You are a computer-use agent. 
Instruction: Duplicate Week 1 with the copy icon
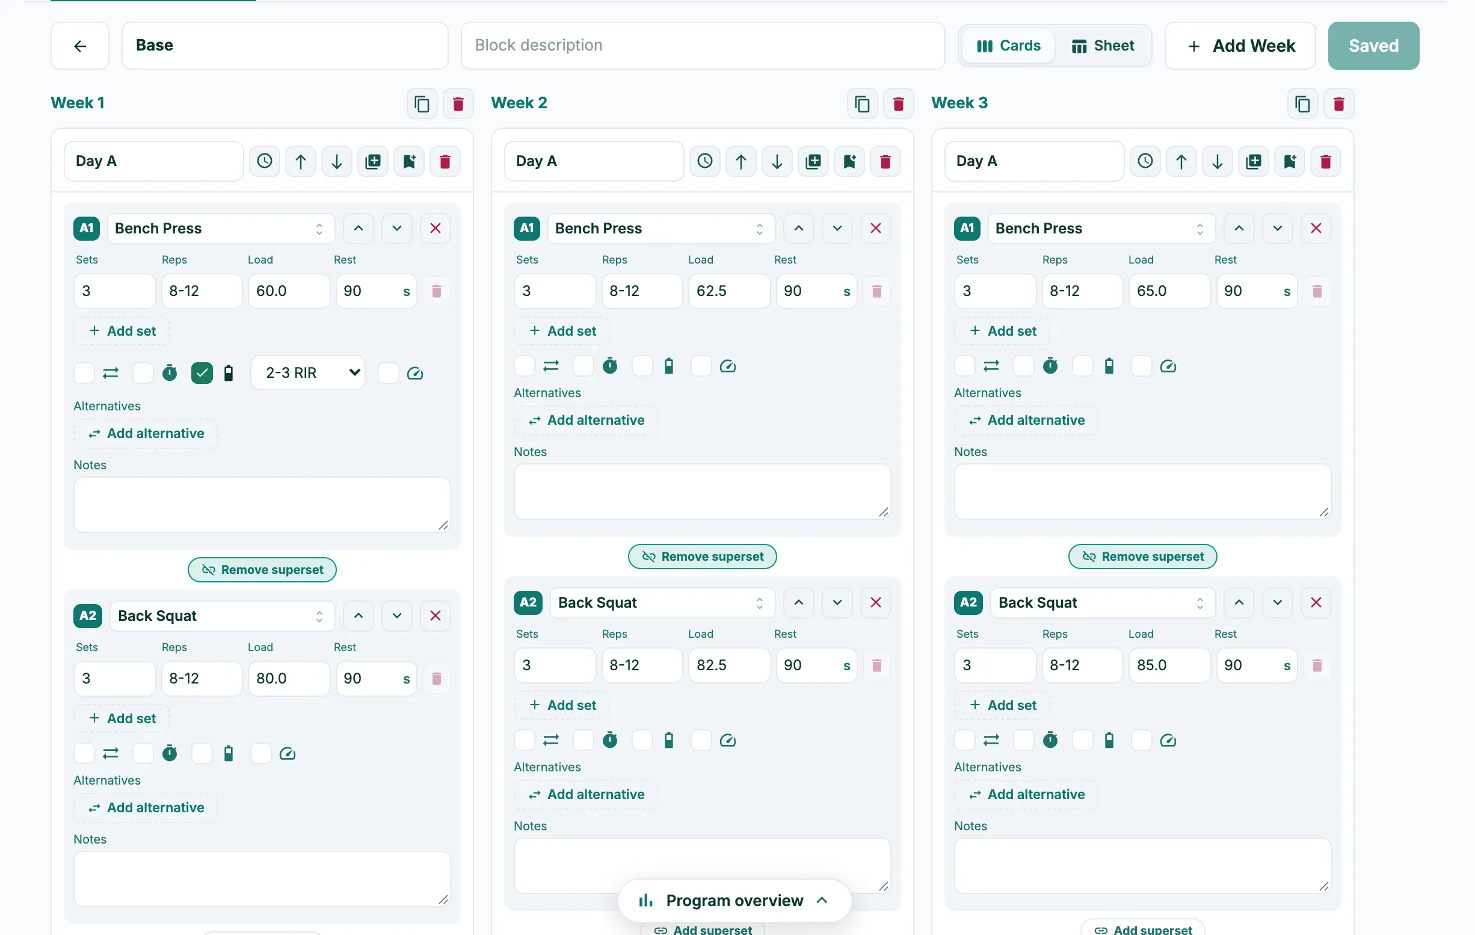(x=422, y=103)
